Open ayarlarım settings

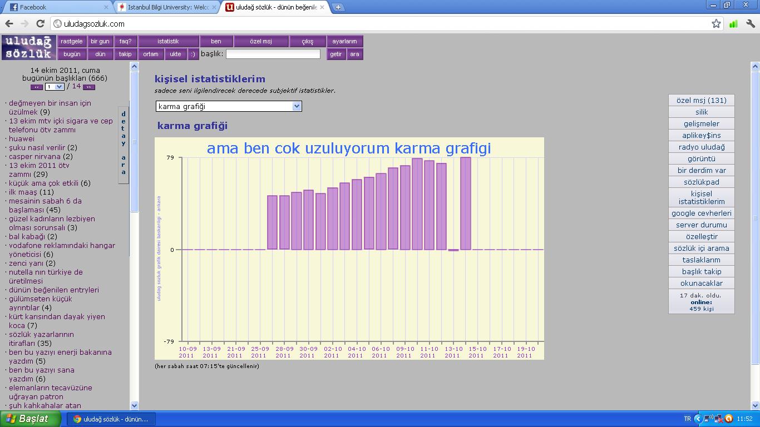click(345, 41)
